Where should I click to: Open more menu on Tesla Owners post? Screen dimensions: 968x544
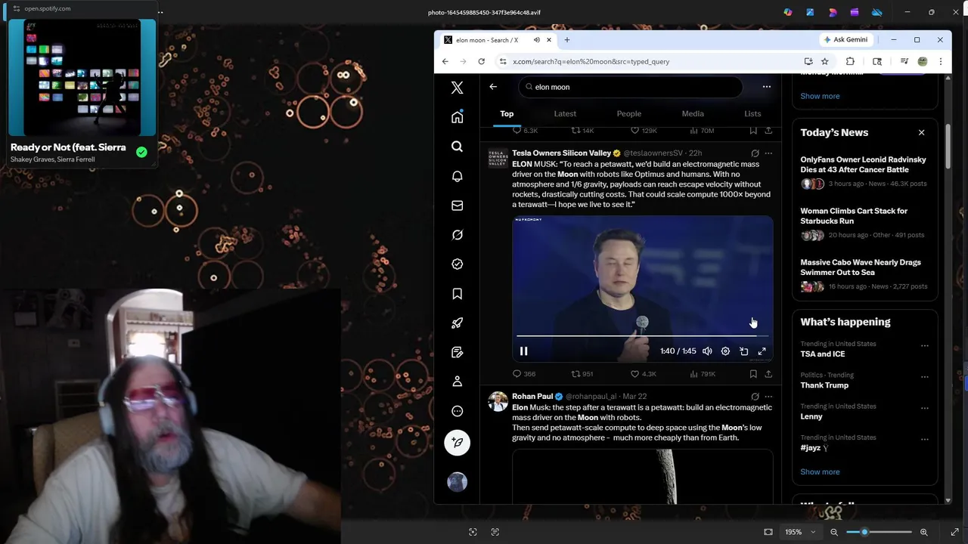(768, 153)
